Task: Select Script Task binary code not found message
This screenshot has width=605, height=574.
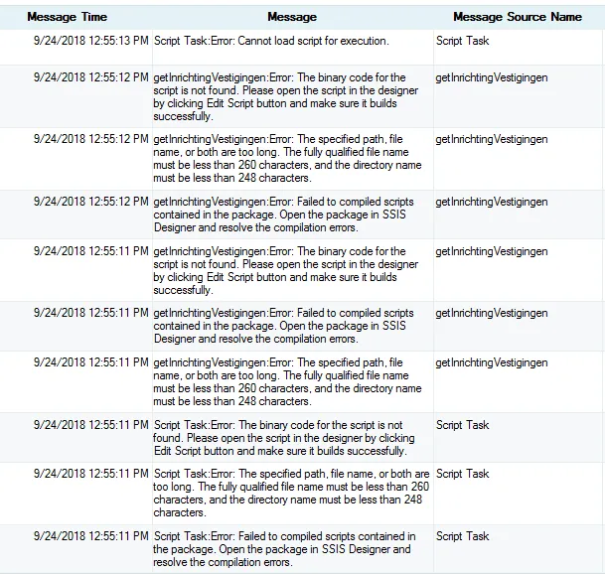Action: tap(284, 438)
